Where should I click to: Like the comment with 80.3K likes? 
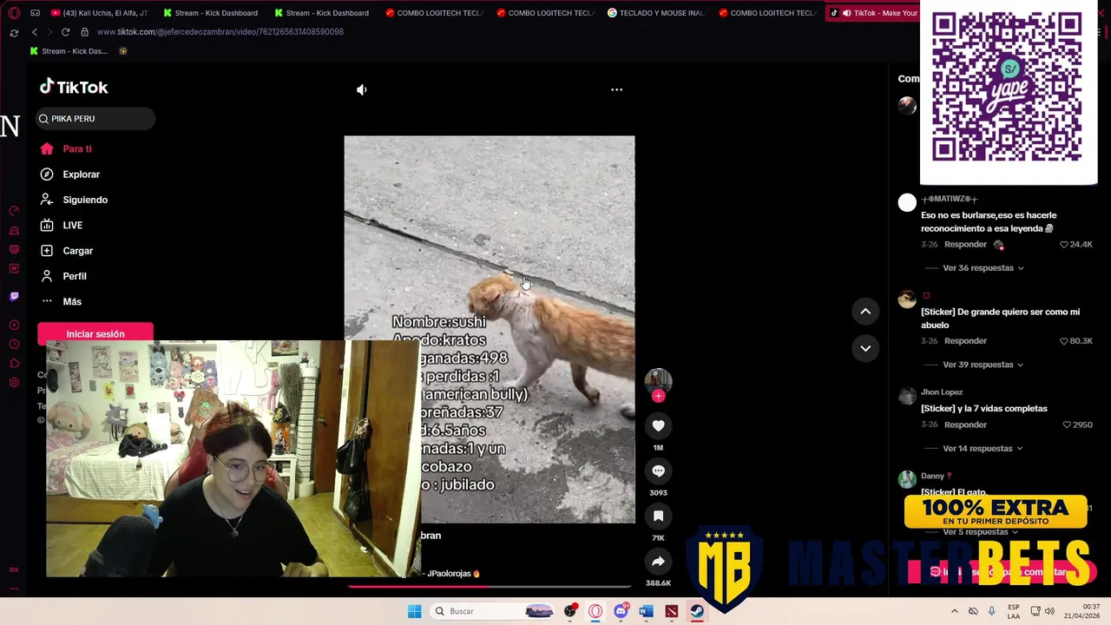(1064, 341)
